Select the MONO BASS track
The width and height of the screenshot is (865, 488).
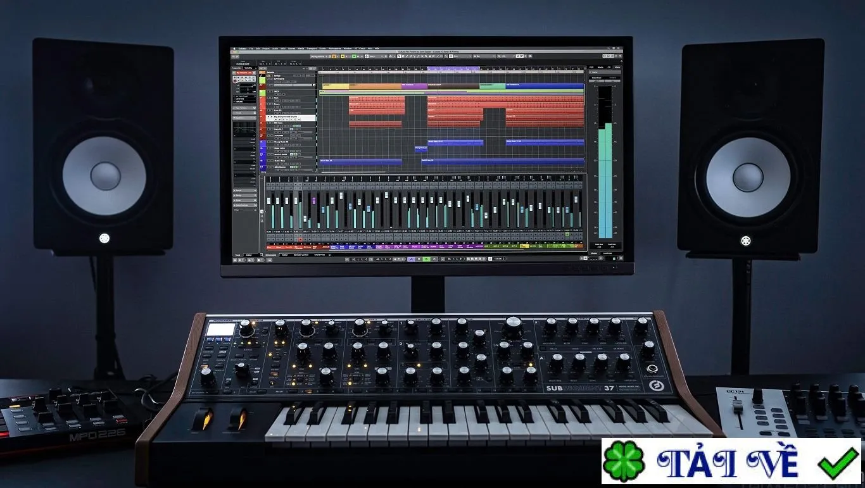(x=291, y=154)
